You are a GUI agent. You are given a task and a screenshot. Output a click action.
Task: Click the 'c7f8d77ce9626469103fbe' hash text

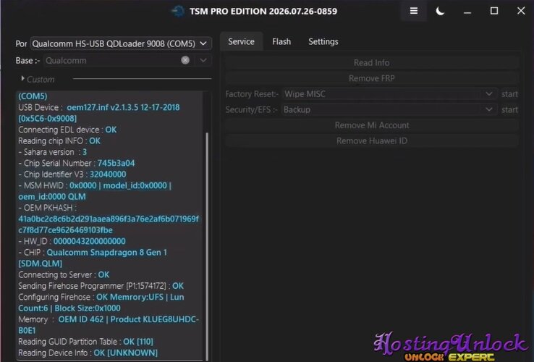pos(65,230)
